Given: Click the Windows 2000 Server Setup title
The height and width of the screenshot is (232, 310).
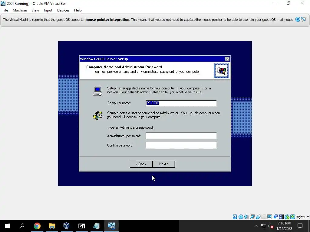Looking at the screenshot, I should 104,59.
